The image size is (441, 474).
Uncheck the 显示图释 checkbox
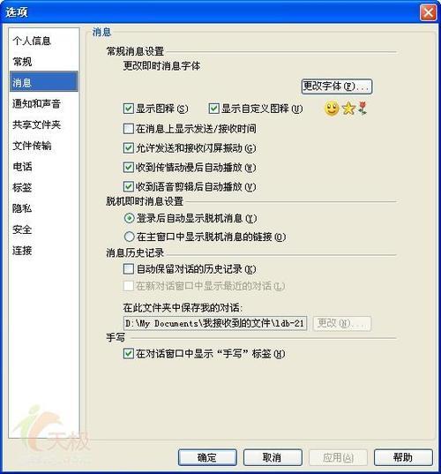129,109
